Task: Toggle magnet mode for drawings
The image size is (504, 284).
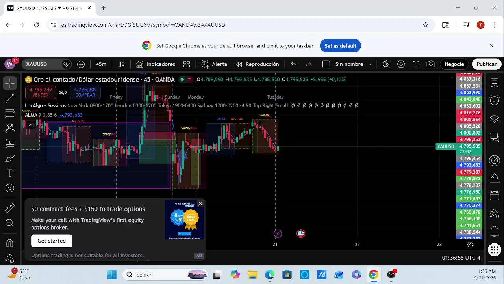Action: coord(10,243)
